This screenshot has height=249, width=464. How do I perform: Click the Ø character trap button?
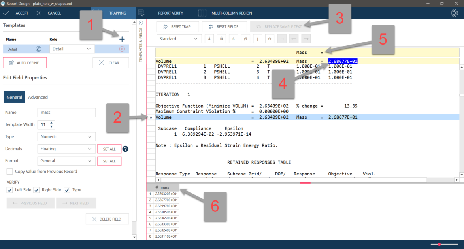click(245, 39)
